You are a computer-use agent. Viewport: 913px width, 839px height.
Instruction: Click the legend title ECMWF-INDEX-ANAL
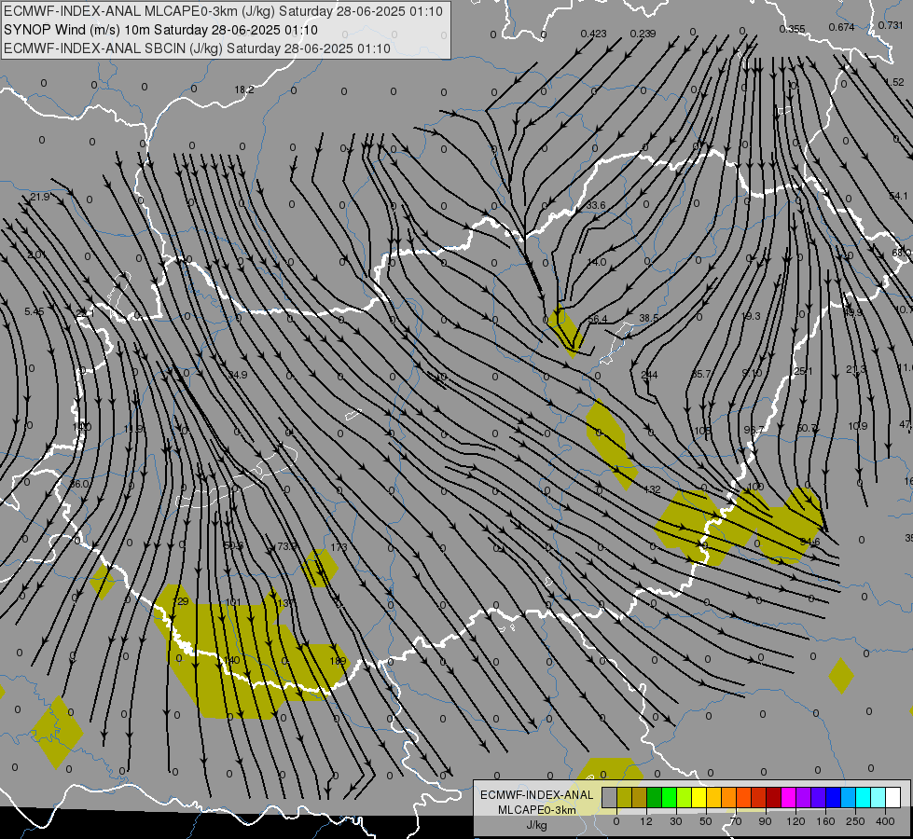pos(536,795)
